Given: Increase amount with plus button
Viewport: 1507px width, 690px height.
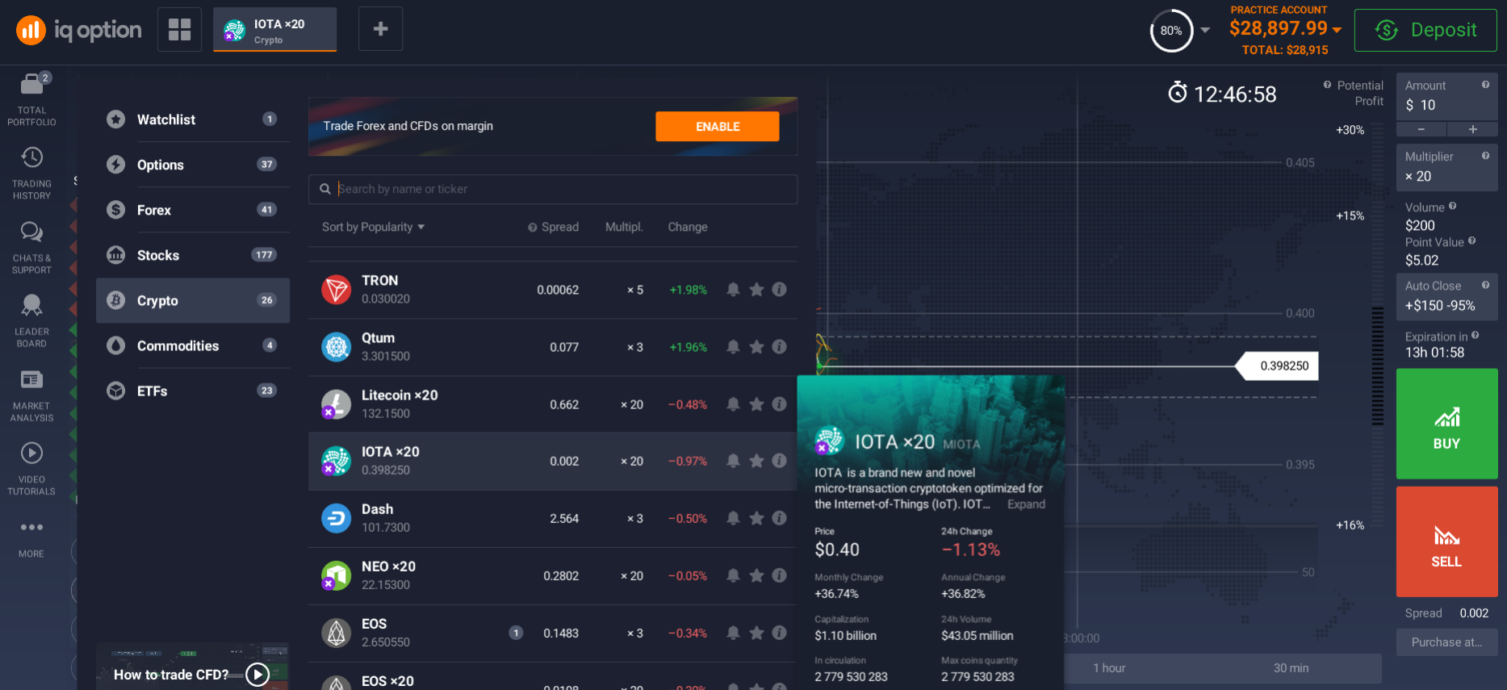Looking at the screenshot, I should (x=1472, y=129).
